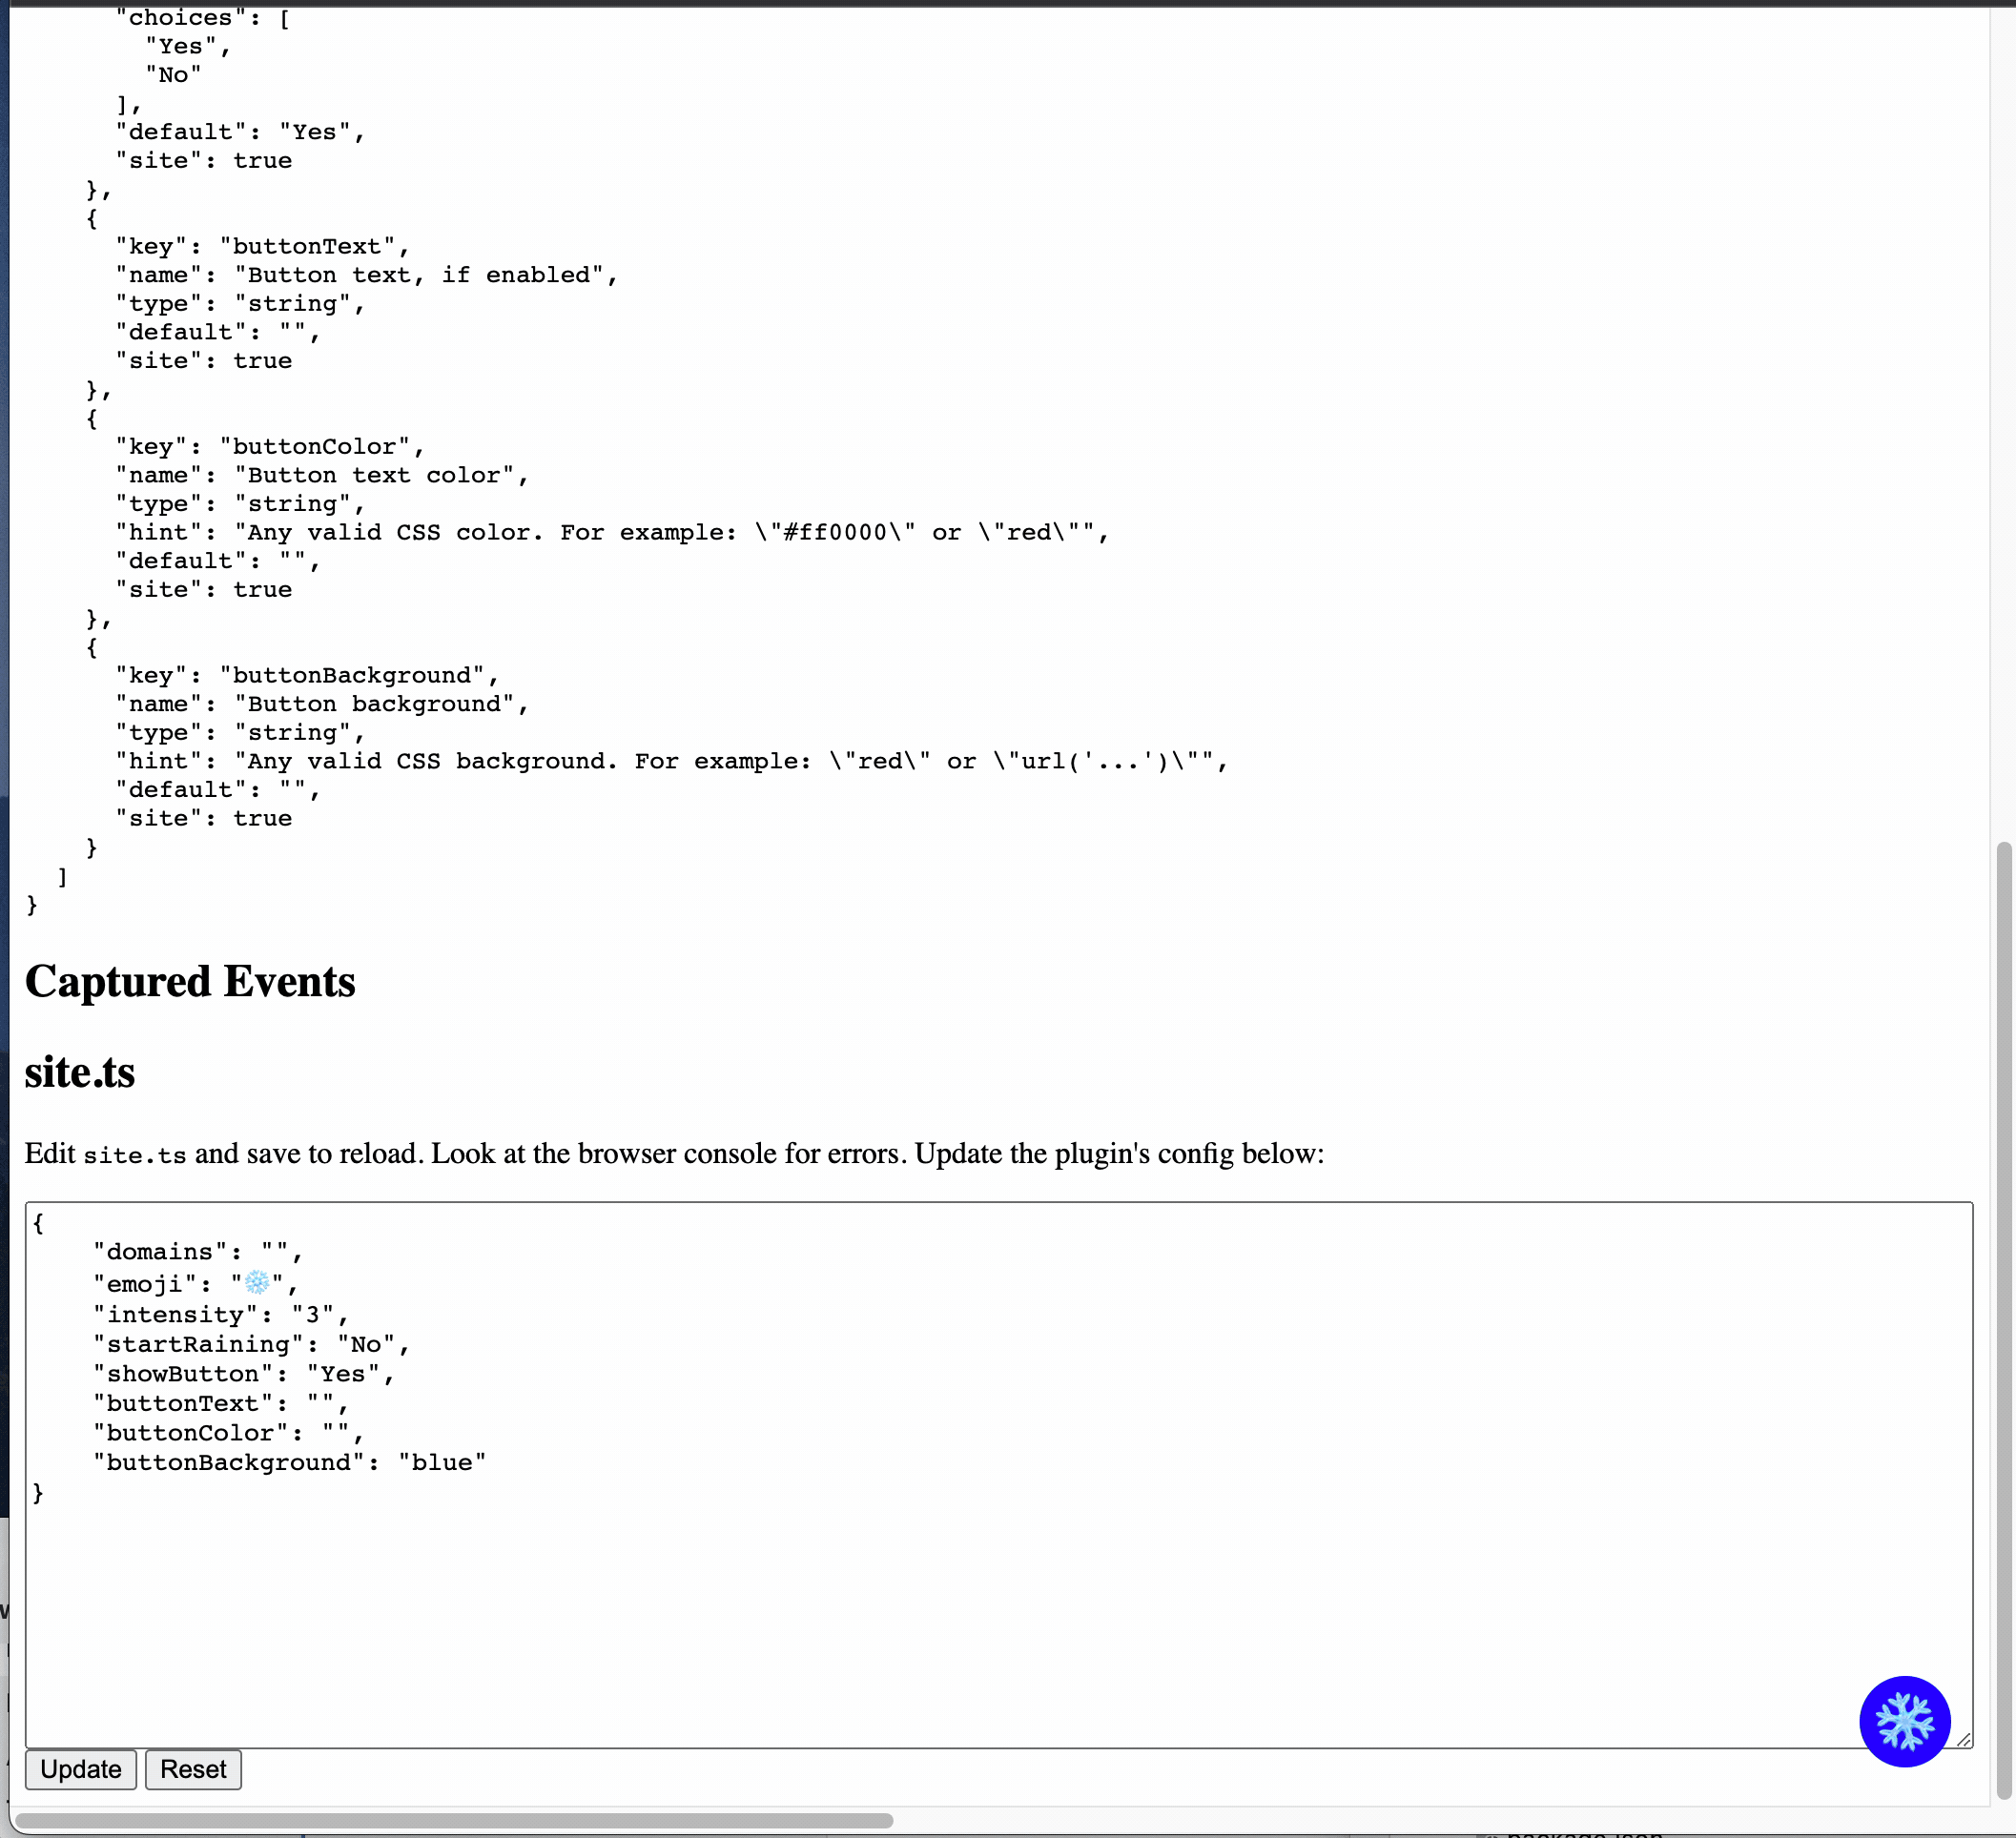Click the Update button
Screen dimensions: 2016x1838
pos(81,1769)
